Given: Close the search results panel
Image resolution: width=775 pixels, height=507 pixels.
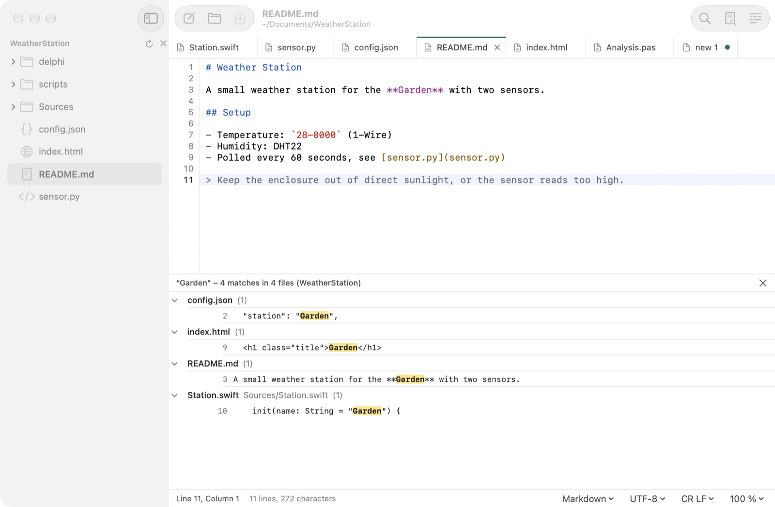Looking at the screenshot, I should [x=763, y=283].
